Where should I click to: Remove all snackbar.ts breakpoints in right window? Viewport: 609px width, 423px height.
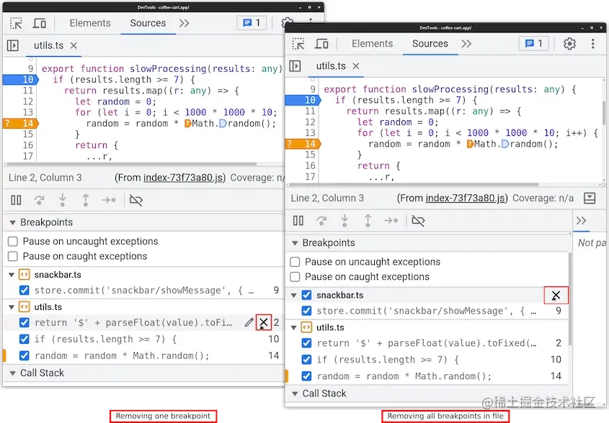[556, 295]
